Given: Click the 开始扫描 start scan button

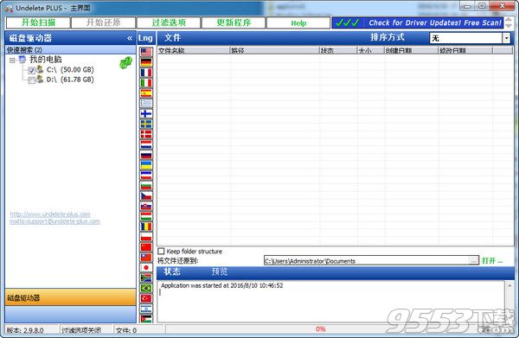Looking at the screenshot, I should tap(38, 22).
